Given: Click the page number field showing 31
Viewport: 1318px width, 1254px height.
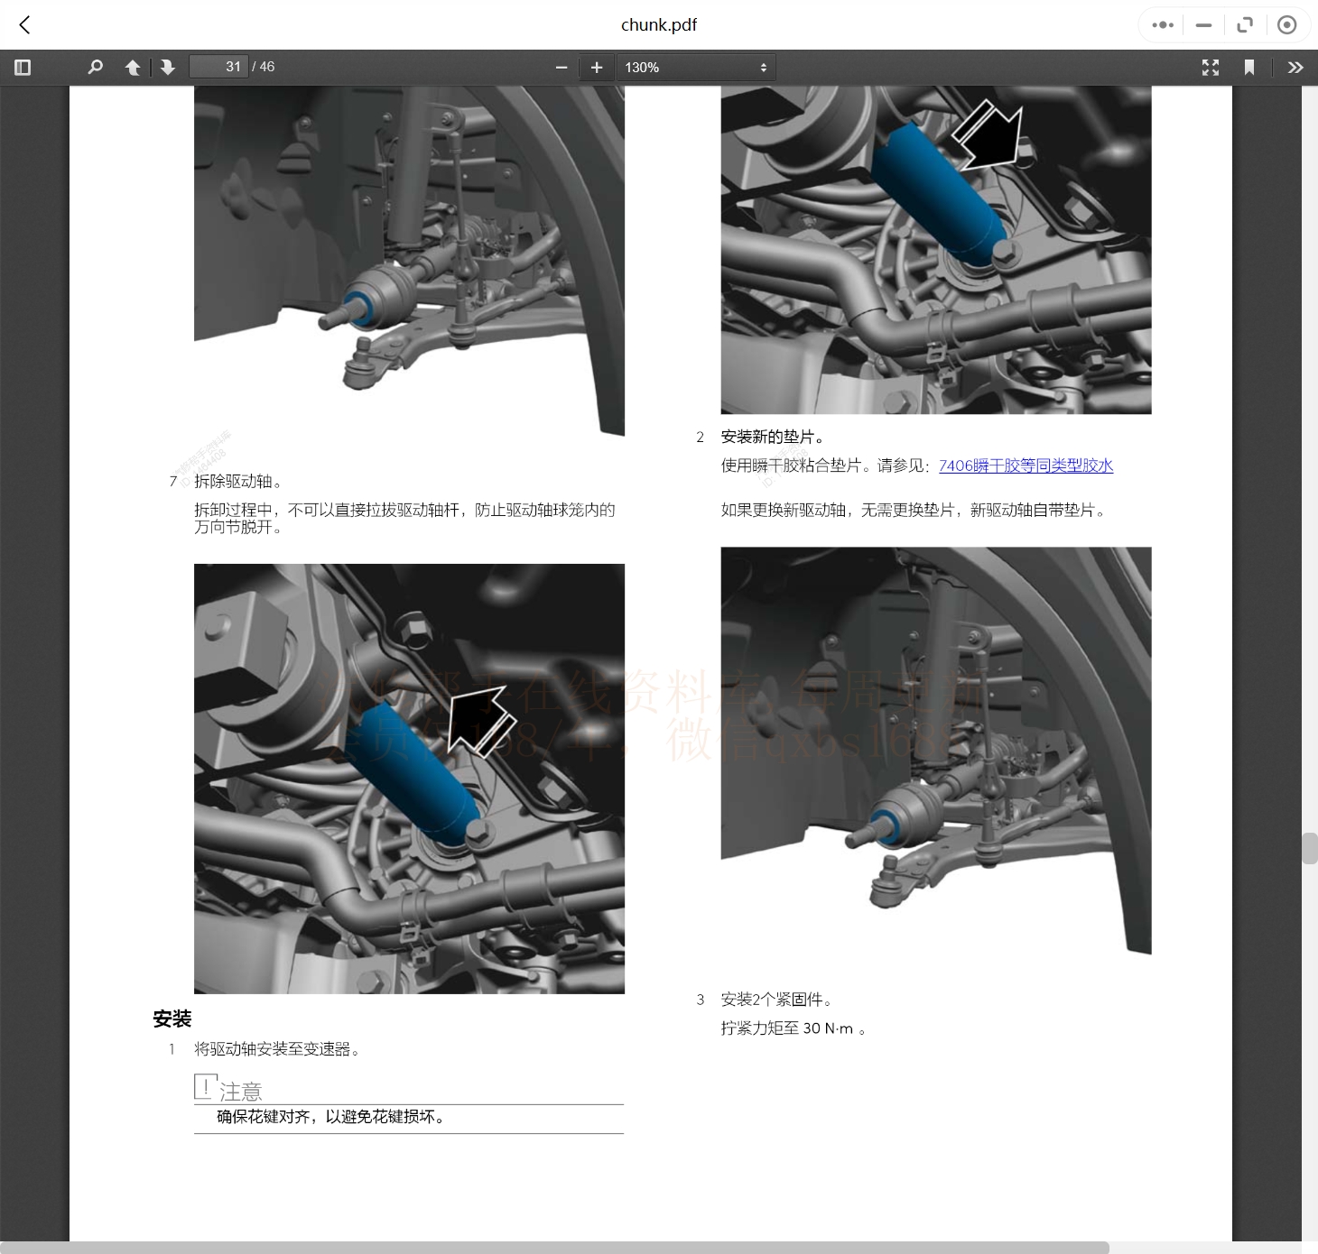Looking at the screenshot, I should tap(218, 67).
